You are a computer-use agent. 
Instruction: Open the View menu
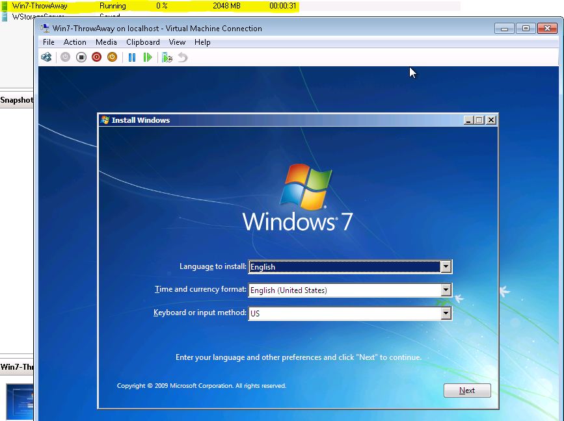(x=177, y=42)
